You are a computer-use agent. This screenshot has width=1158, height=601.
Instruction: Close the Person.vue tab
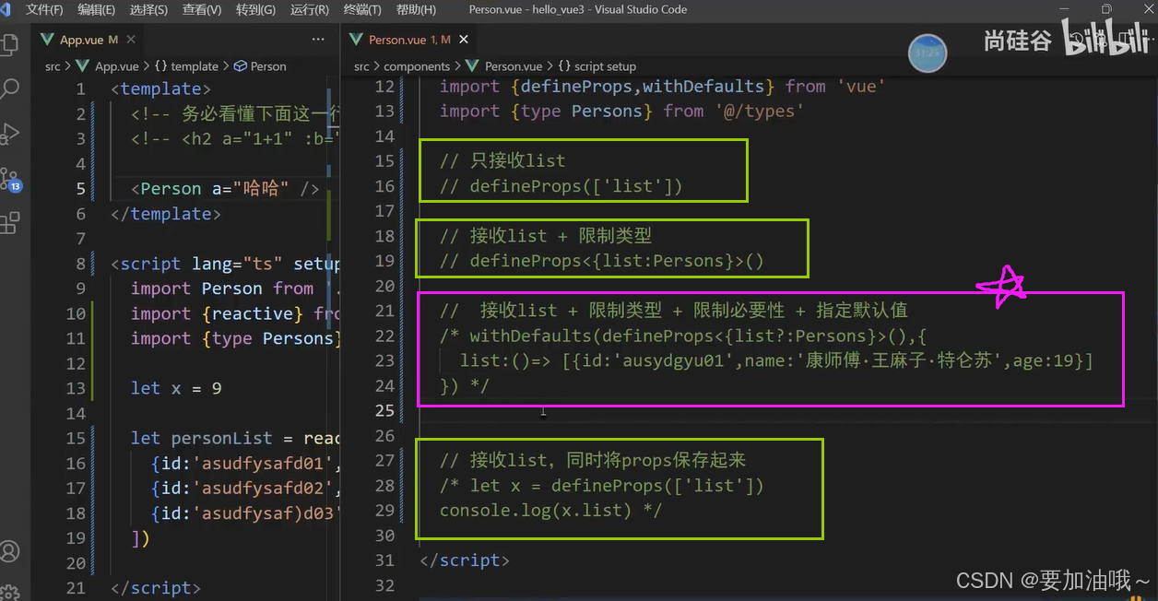point(464,40)
